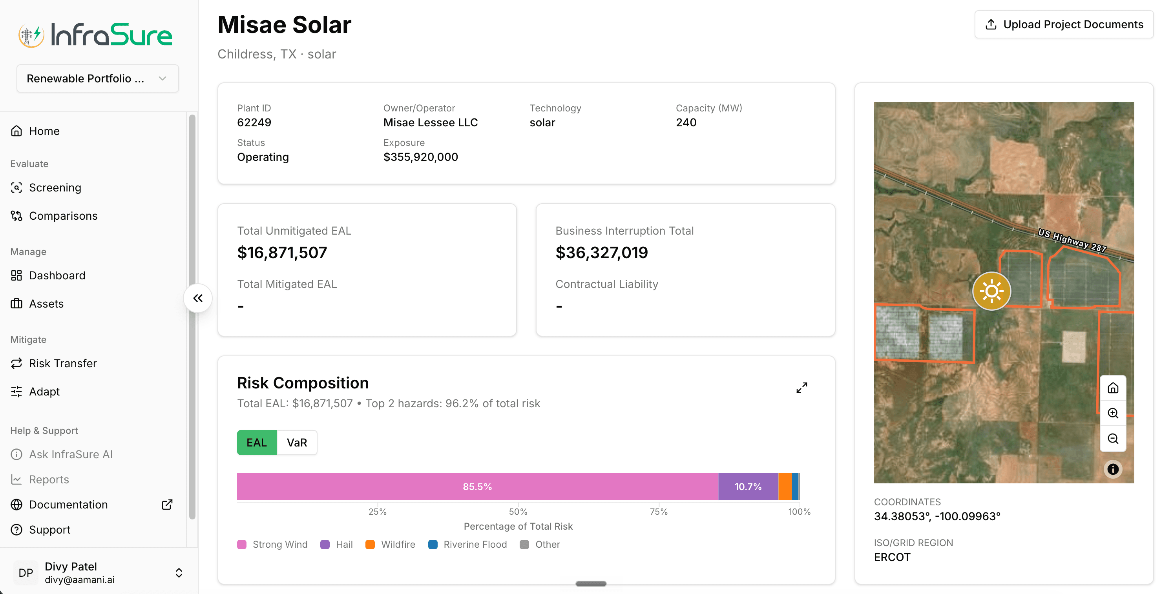Click the Exposure value $355,920,000
The width and height of the screenshot is (1172, 594).
(420, 157)
